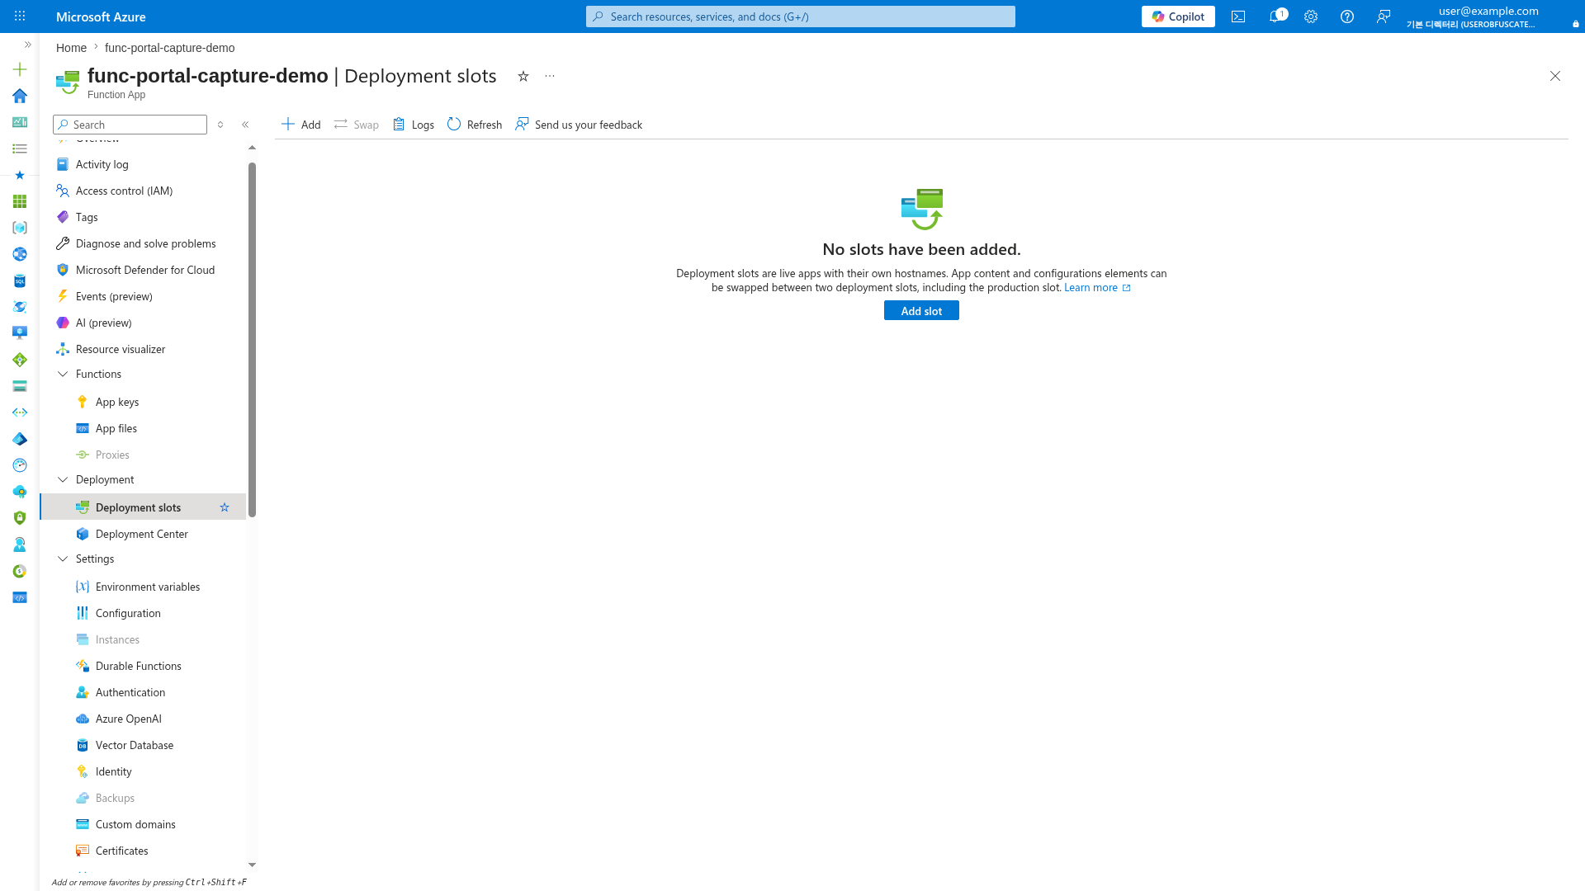Launch Cloud Shell from the top bar
1585x891 pixels.
point(1238,16)
